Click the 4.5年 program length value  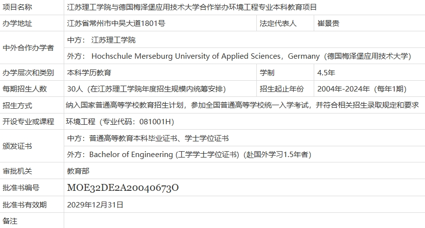pos(326,73)
